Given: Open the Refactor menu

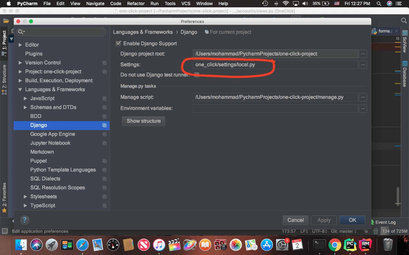Looking at the screenshot, I should click(136, 4).
